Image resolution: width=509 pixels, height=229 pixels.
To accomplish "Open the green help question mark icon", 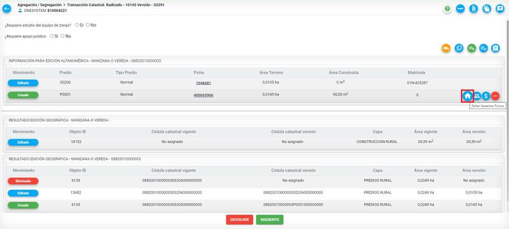I will (447, 9).
